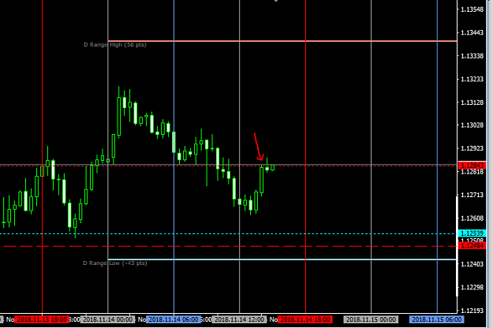Click the 1.12298 price scale value
The image size is (493, 328).
pos(472,288)
